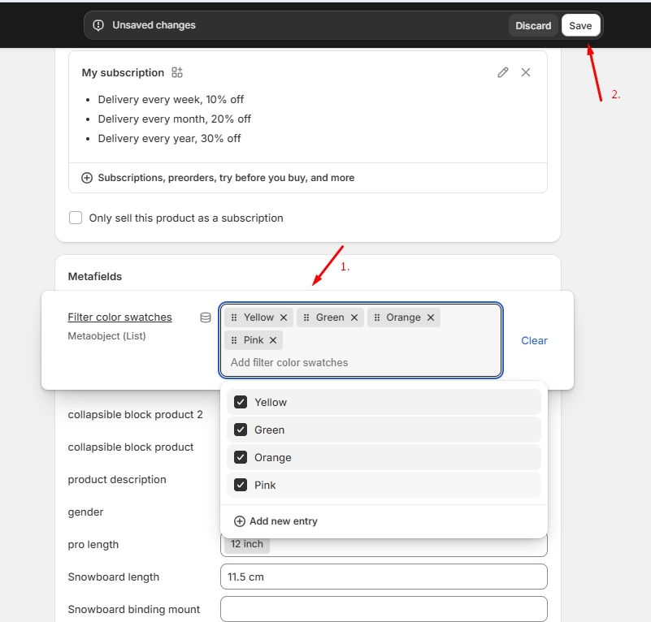The width and height of the screenshot is (651, 622).
Task: Remove the Green tag from swatches
Action: [354, 317]
